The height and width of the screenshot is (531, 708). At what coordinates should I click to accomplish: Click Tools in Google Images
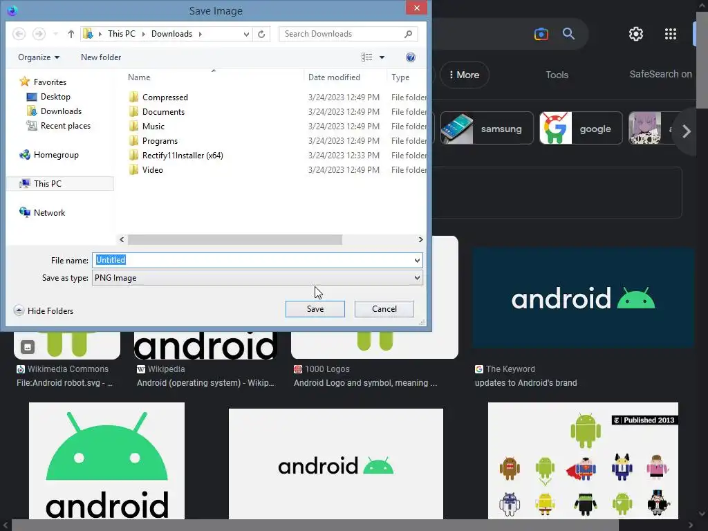click(557, 75)
